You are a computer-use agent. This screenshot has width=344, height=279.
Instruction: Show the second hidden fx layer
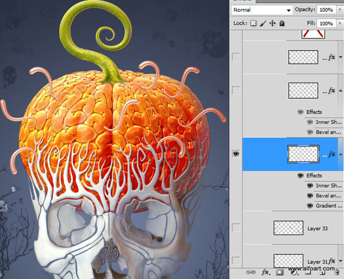pos(236,90)
